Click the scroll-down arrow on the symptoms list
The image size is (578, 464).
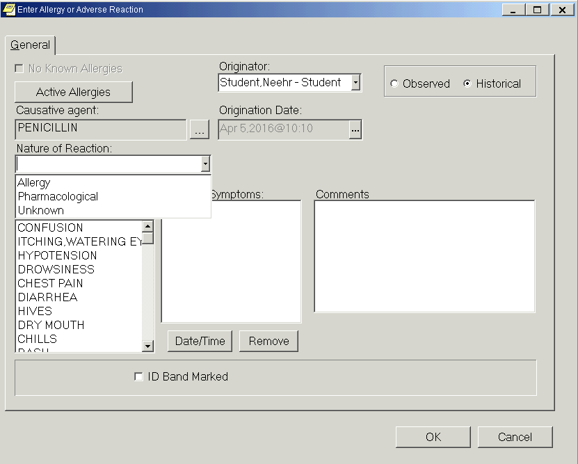[x=147, y=346]
